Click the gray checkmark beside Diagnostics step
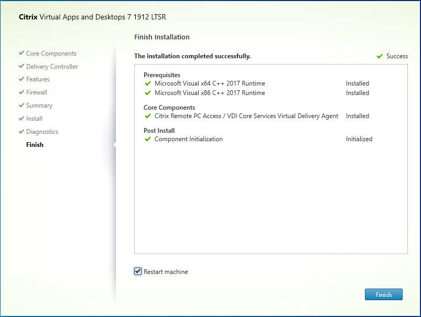The image size is (421, 317). pyautogui.click(x=21, y=131)
